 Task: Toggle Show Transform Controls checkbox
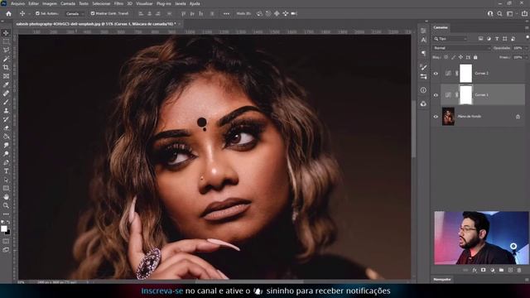tap(93, 13)
